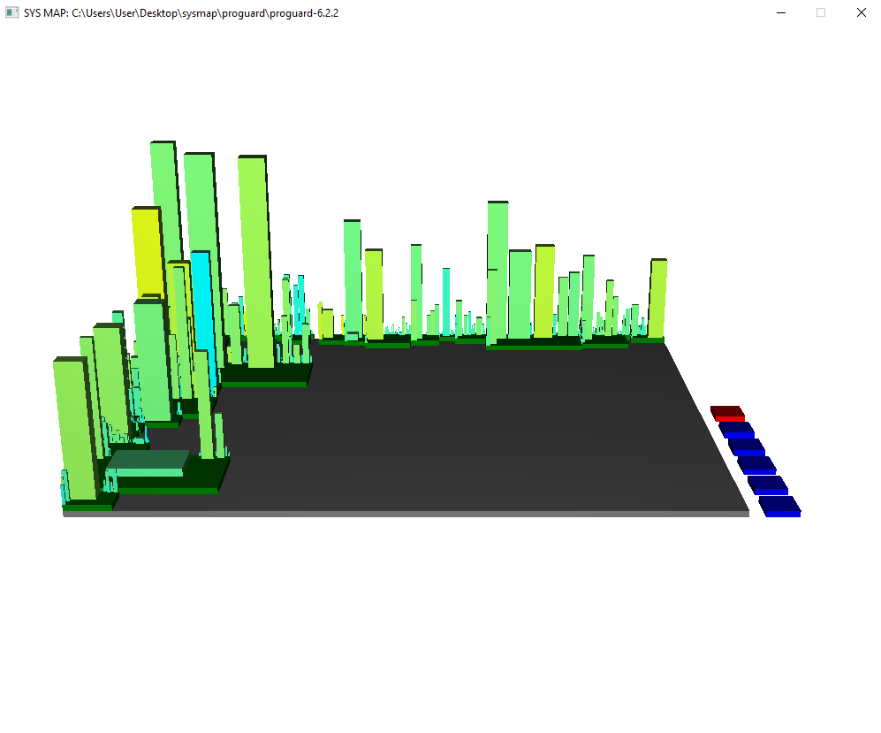881x733 pixels.
Task: Click the SYS MAP proguard-6.2.2 window title text
Action: (181, 13)
